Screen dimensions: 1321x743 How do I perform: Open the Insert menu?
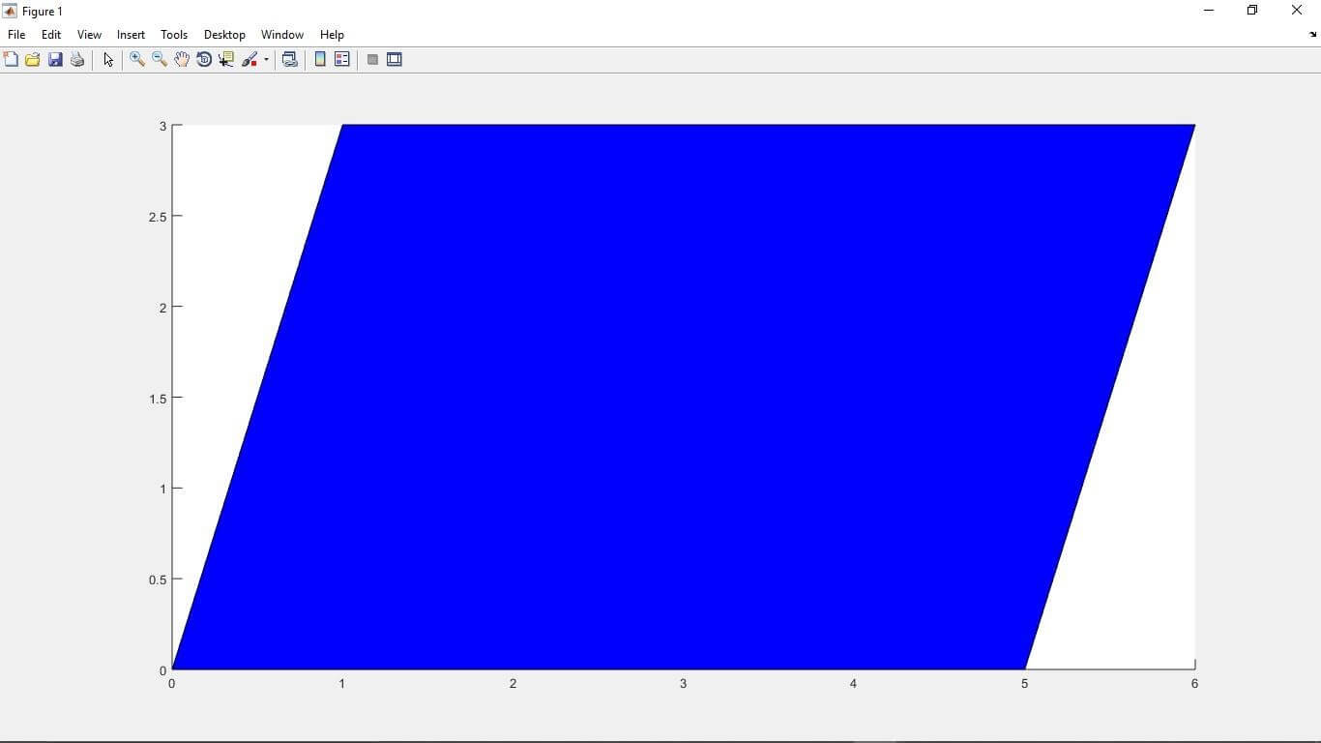130,34
